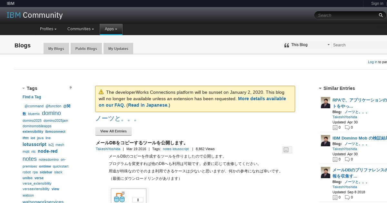Click likes icon under Apr 30 RPA entry
Screen dimensions: 387x203
coord(335,127)
